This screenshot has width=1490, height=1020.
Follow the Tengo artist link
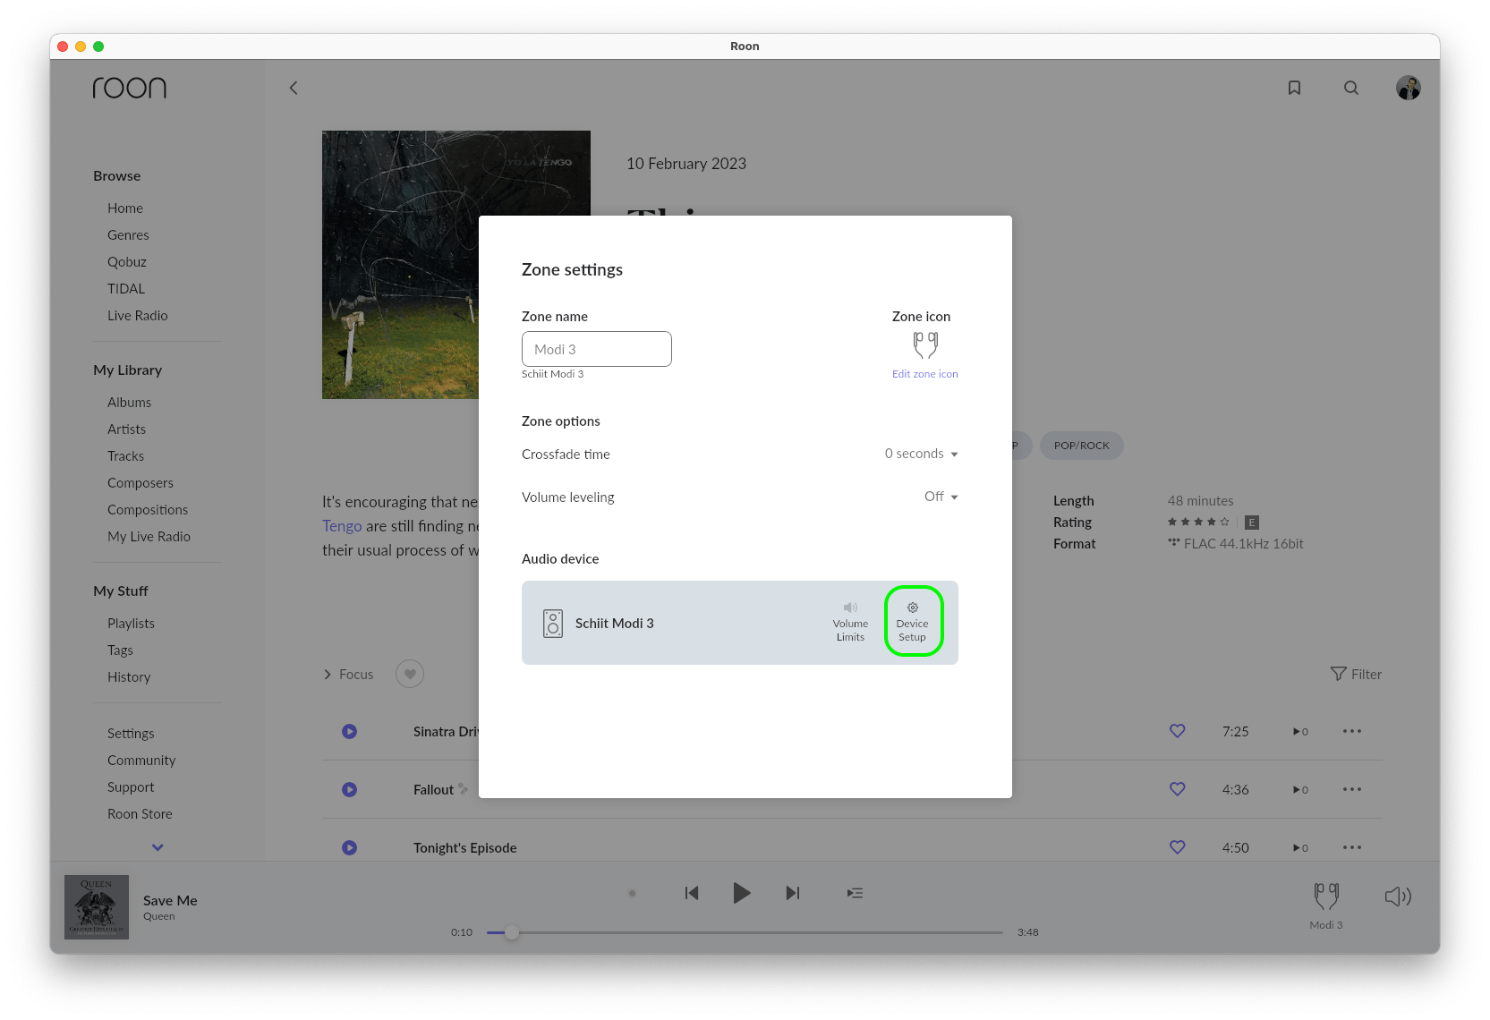(342, 526)
